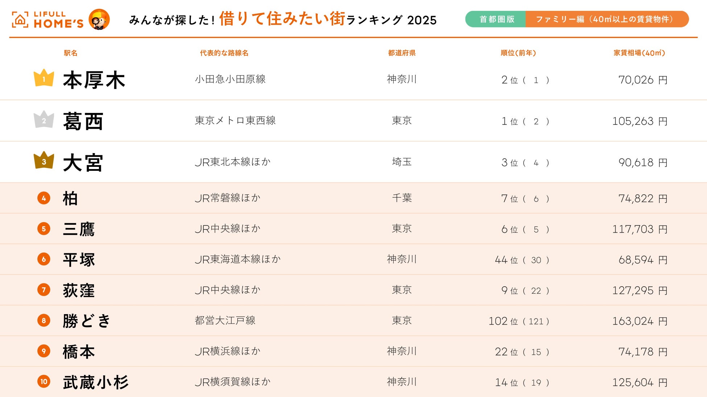Select the green 首都圏版 tab
The image size is (707, 397).
[x=496, y=19]
